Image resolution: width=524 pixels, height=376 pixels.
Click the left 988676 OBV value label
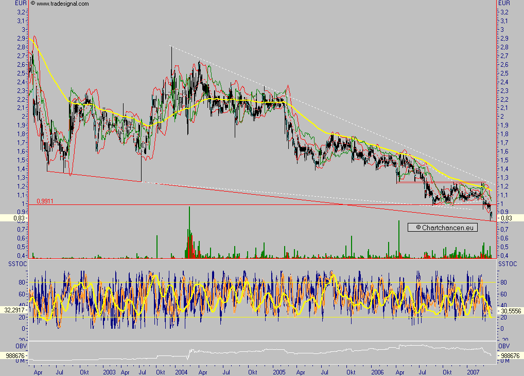[14, 354]
